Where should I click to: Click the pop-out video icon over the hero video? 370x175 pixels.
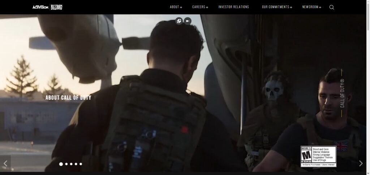pyautogui.click(x=179, y=21)
